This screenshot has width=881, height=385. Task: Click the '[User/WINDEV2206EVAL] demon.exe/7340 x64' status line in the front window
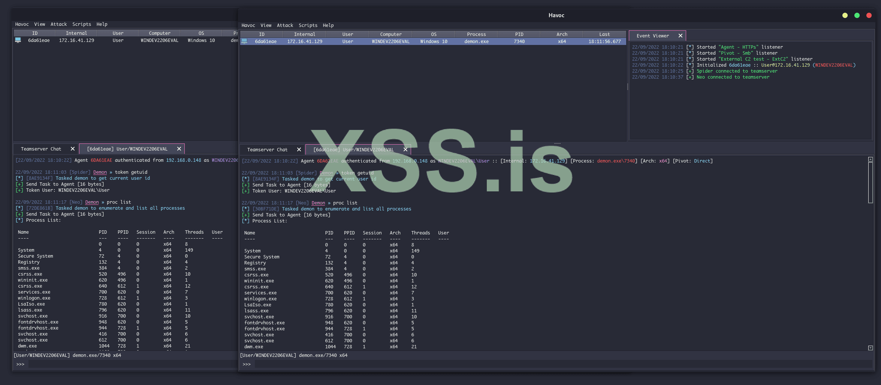pyautogui.click(x=294, y=355)
